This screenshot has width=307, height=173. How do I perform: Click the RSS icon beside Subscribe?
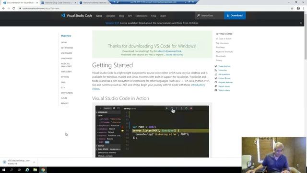pyautogui.click(x=216, y=70)
